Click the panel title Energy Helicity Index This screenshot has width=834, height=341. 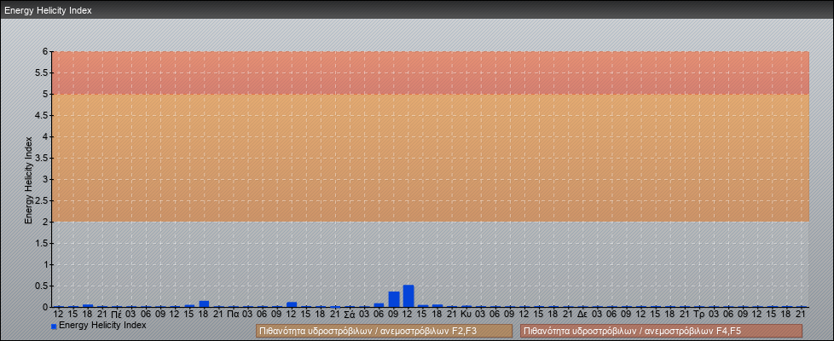coord(48,10)
